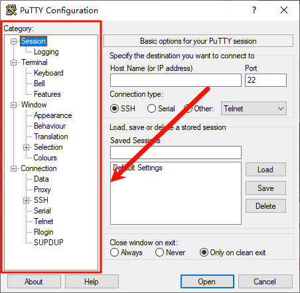Click the Open button
Viewport: 300px width, 293px height.
click(x=207, y=282)
